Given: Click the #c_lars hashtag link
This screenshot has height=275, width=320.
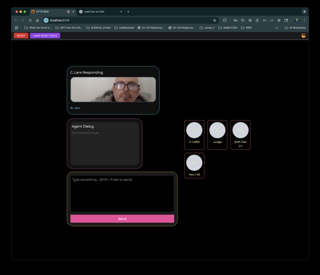Looking at the screenshot, I should click(x=75, y=108).
